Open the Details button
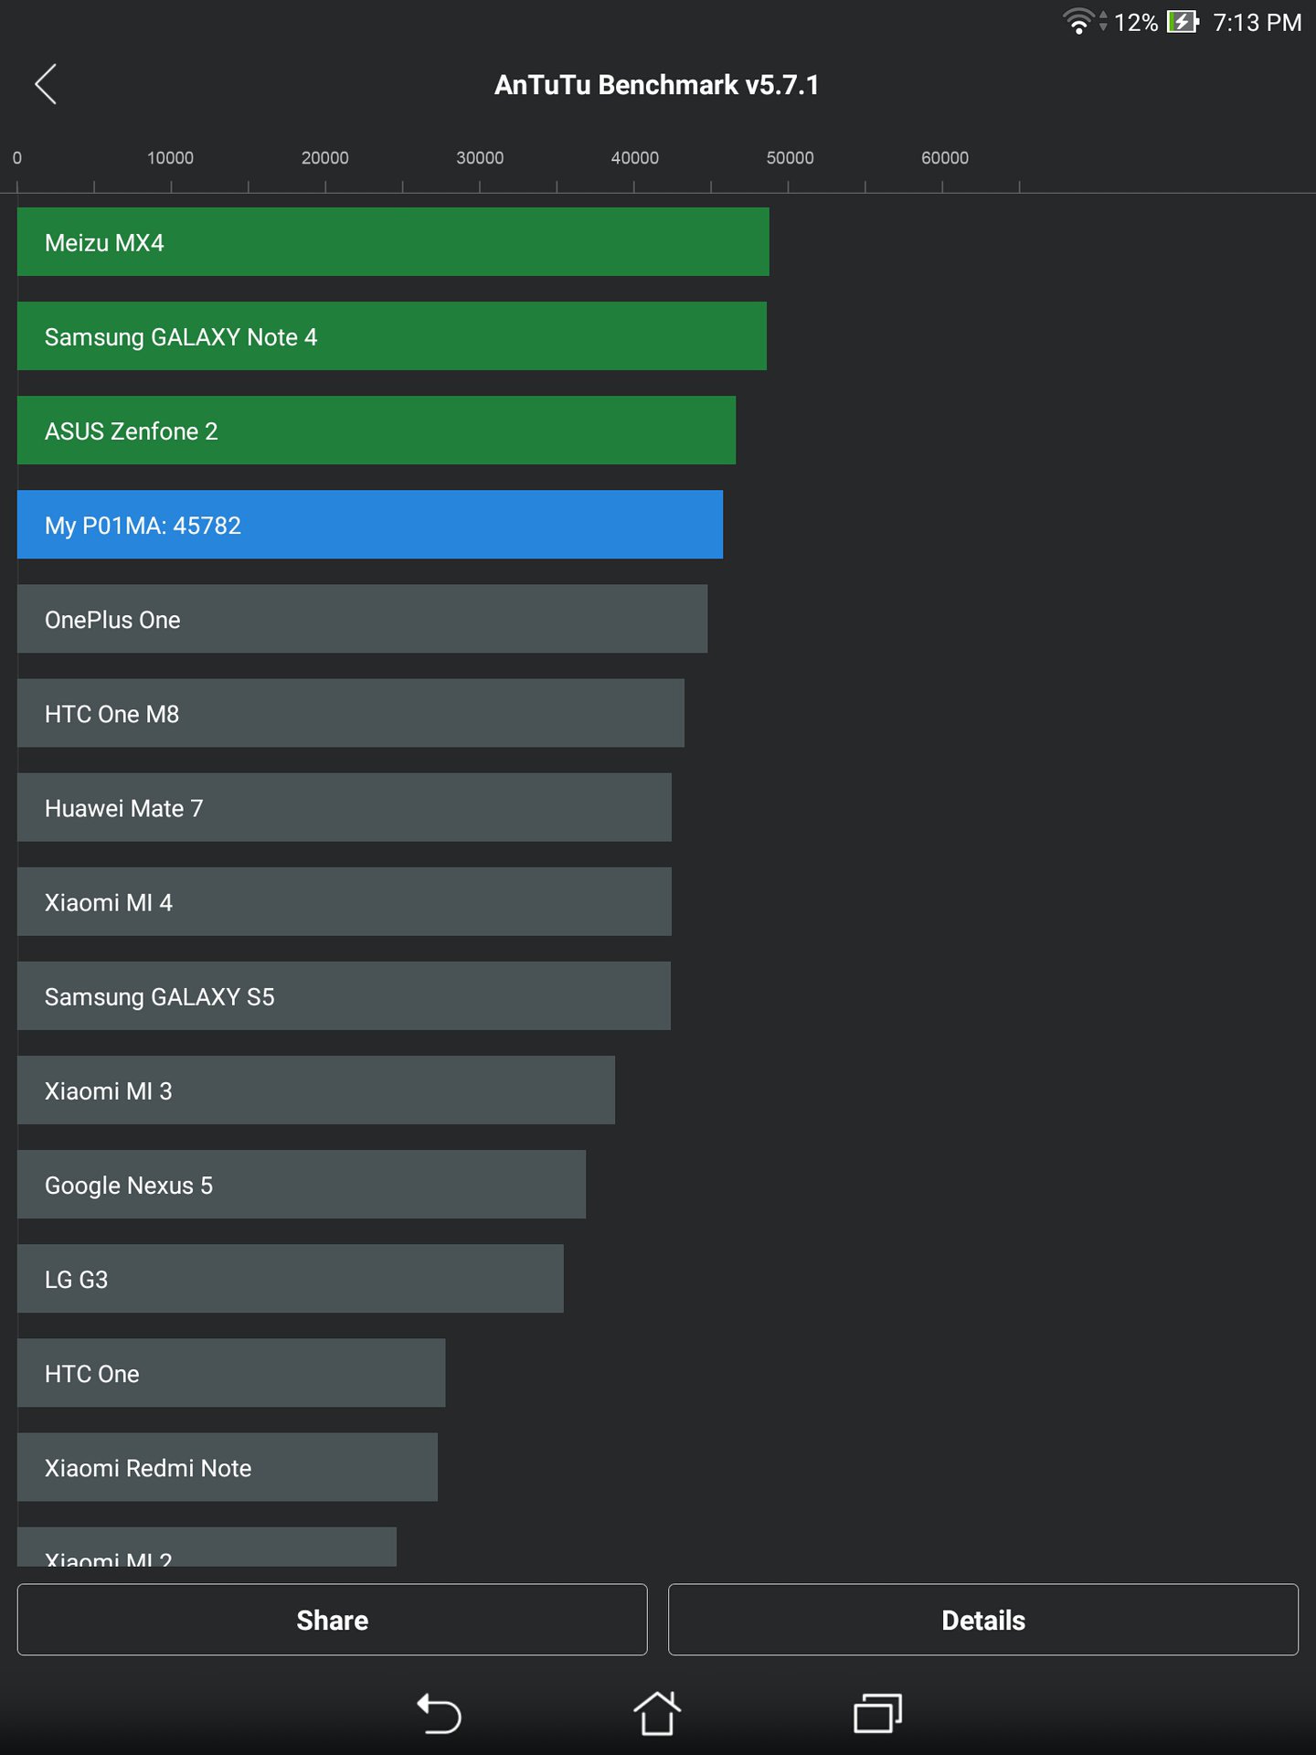 coord(982,1620)
